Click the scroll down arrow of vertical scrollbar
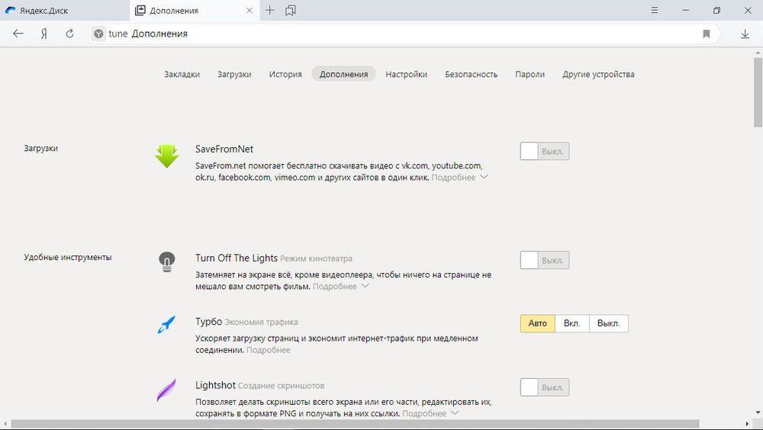Screen dimensions: 763x430 [x=758, y=413]
